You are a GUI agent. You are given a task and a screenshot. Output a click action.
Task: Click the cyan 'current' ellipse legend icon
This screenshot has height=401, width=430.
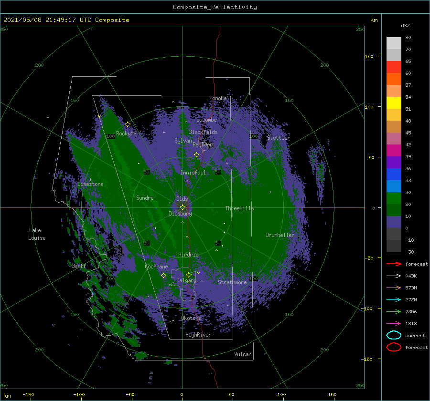pyautogui.click(x=394, y=335)
